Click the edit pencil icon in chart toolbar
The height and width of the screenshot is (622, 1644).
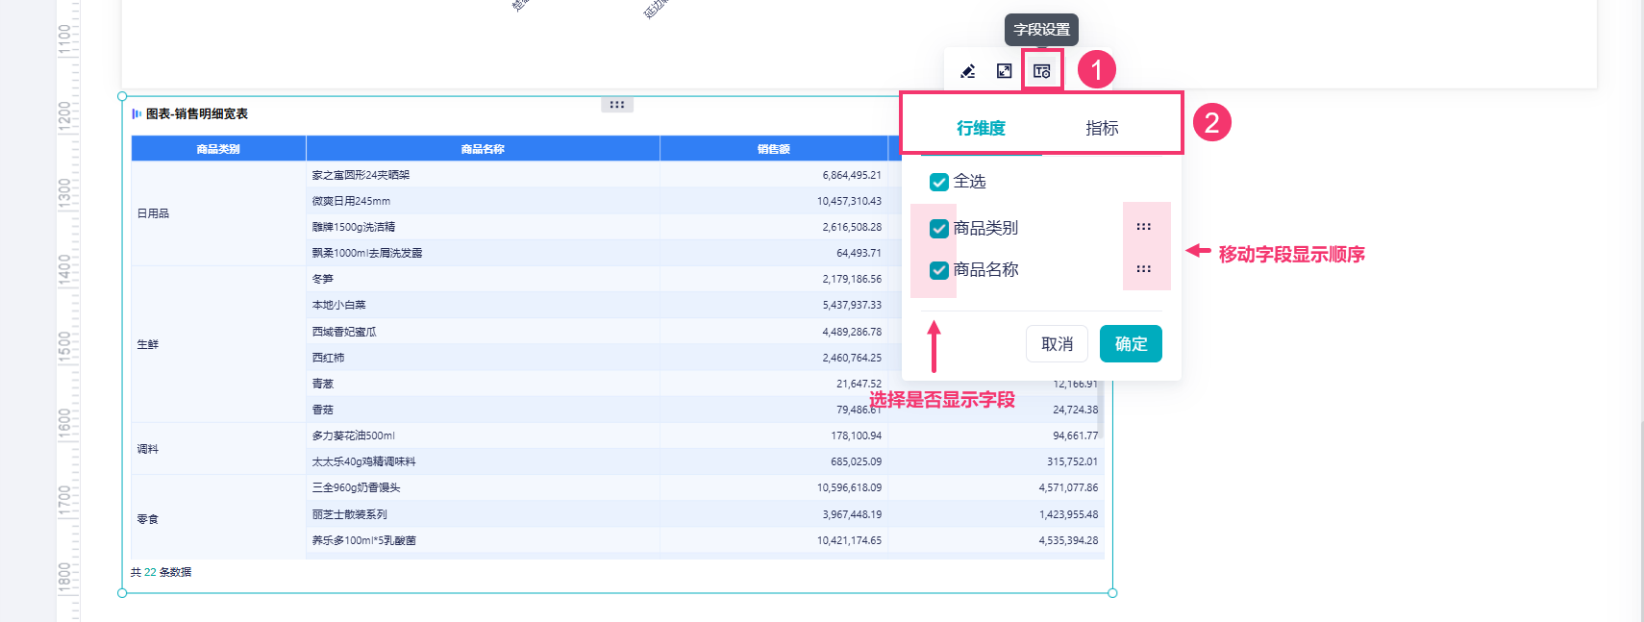(968, 71)
